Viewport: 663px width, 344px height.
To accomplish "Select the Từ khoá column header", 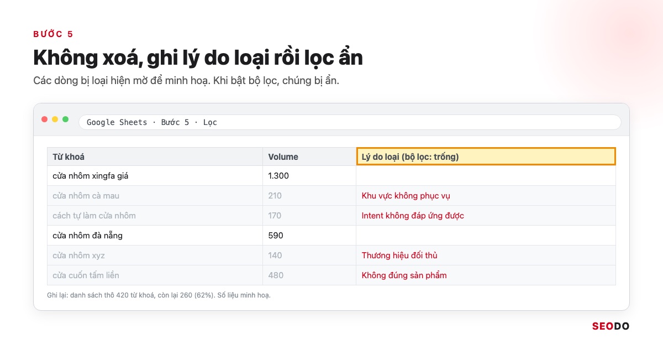I will point(155,157).
